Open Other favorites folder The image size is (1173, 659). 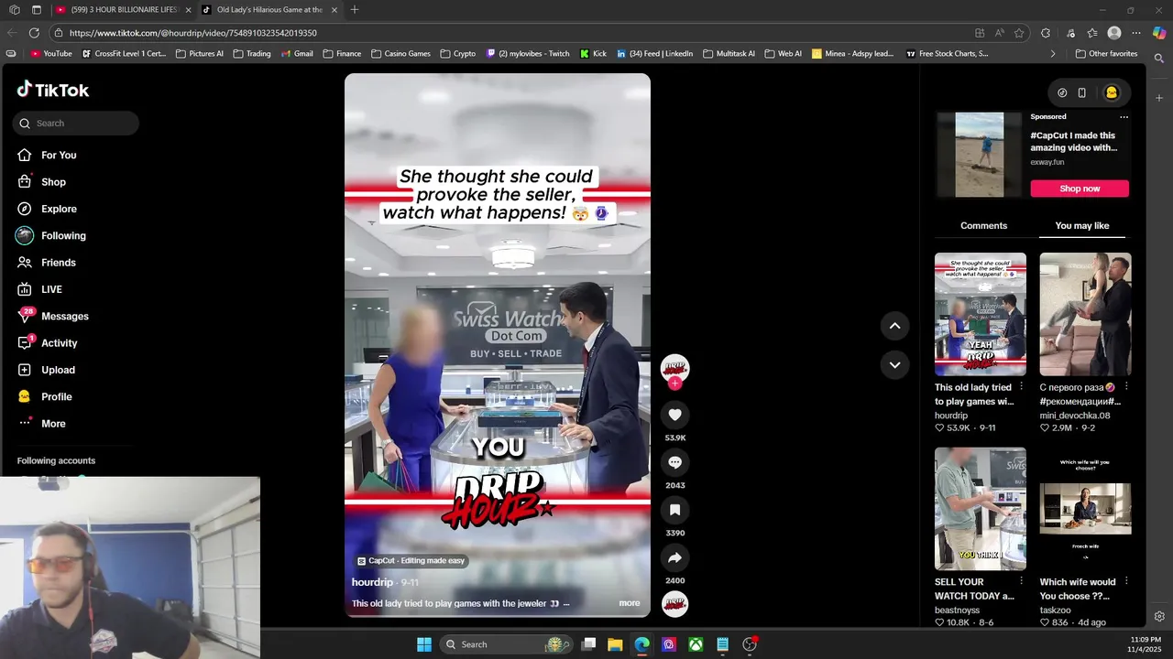pos(1106,54)
